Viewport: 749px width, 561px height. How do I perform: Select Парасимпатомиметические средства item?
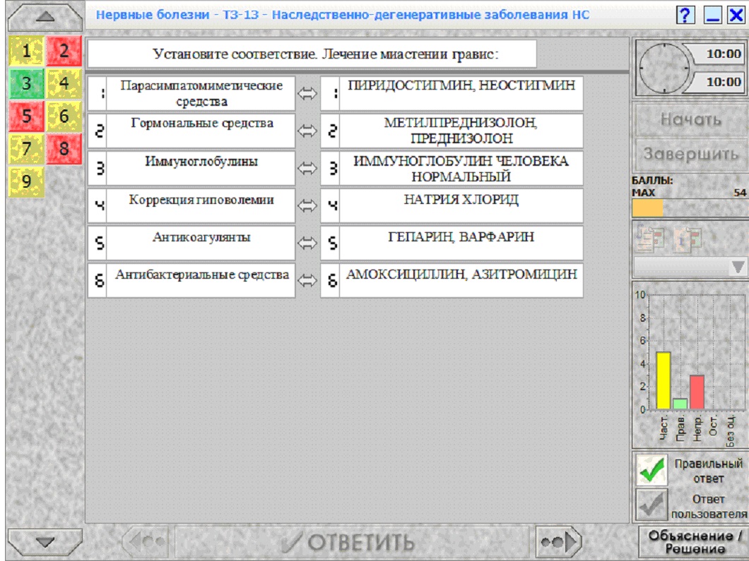point(191,93)
